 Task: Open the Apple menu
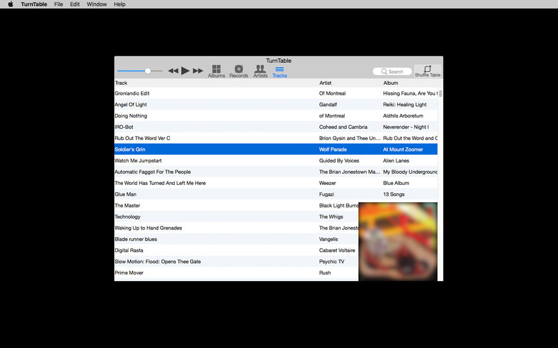[x=10, y=4]
